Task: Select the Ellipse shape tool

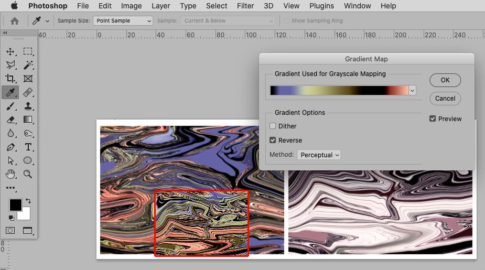Action: click(28, 160)
